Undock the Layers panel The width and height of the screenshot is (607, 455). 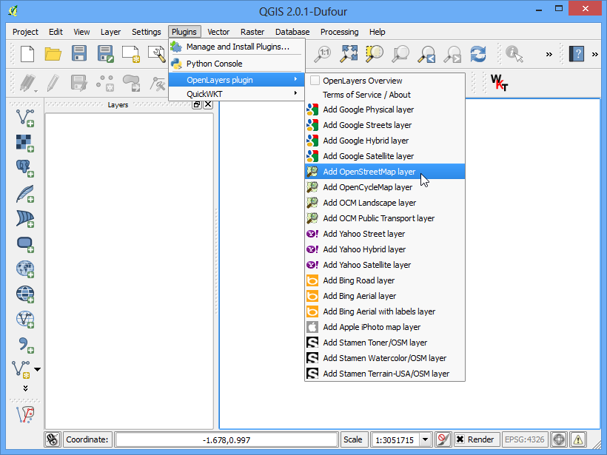click(197, 104)
